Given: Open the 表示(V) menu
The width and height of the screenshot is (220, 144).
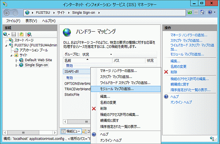Looking at the screenshot, I should coord(31,21).
